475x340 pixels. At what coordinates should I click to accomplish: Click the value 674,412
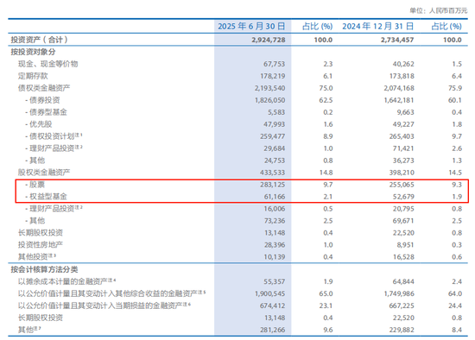273,305
